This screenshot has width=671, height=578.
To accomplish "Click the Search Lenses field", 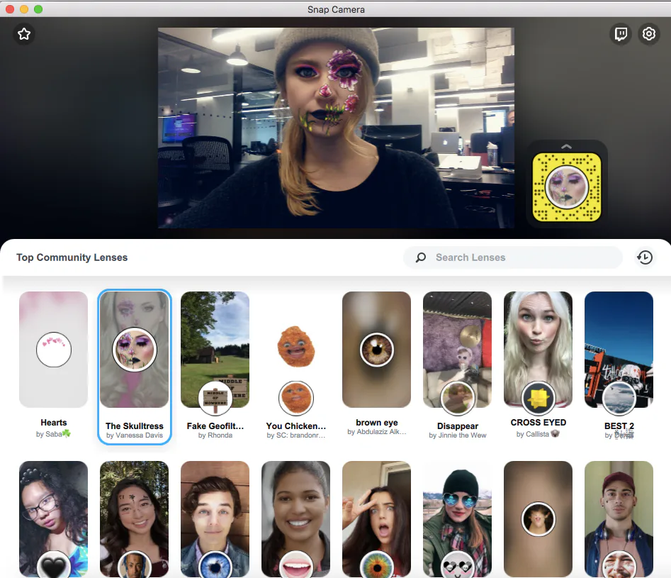I will pyautogui.click(x=513, y=257).
